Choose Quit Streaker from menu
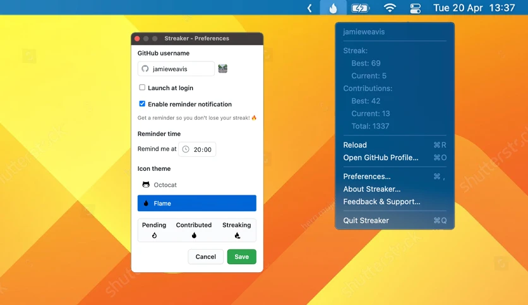Image resolution: width=528 pixels, height=305 pixels. [395, 221]
